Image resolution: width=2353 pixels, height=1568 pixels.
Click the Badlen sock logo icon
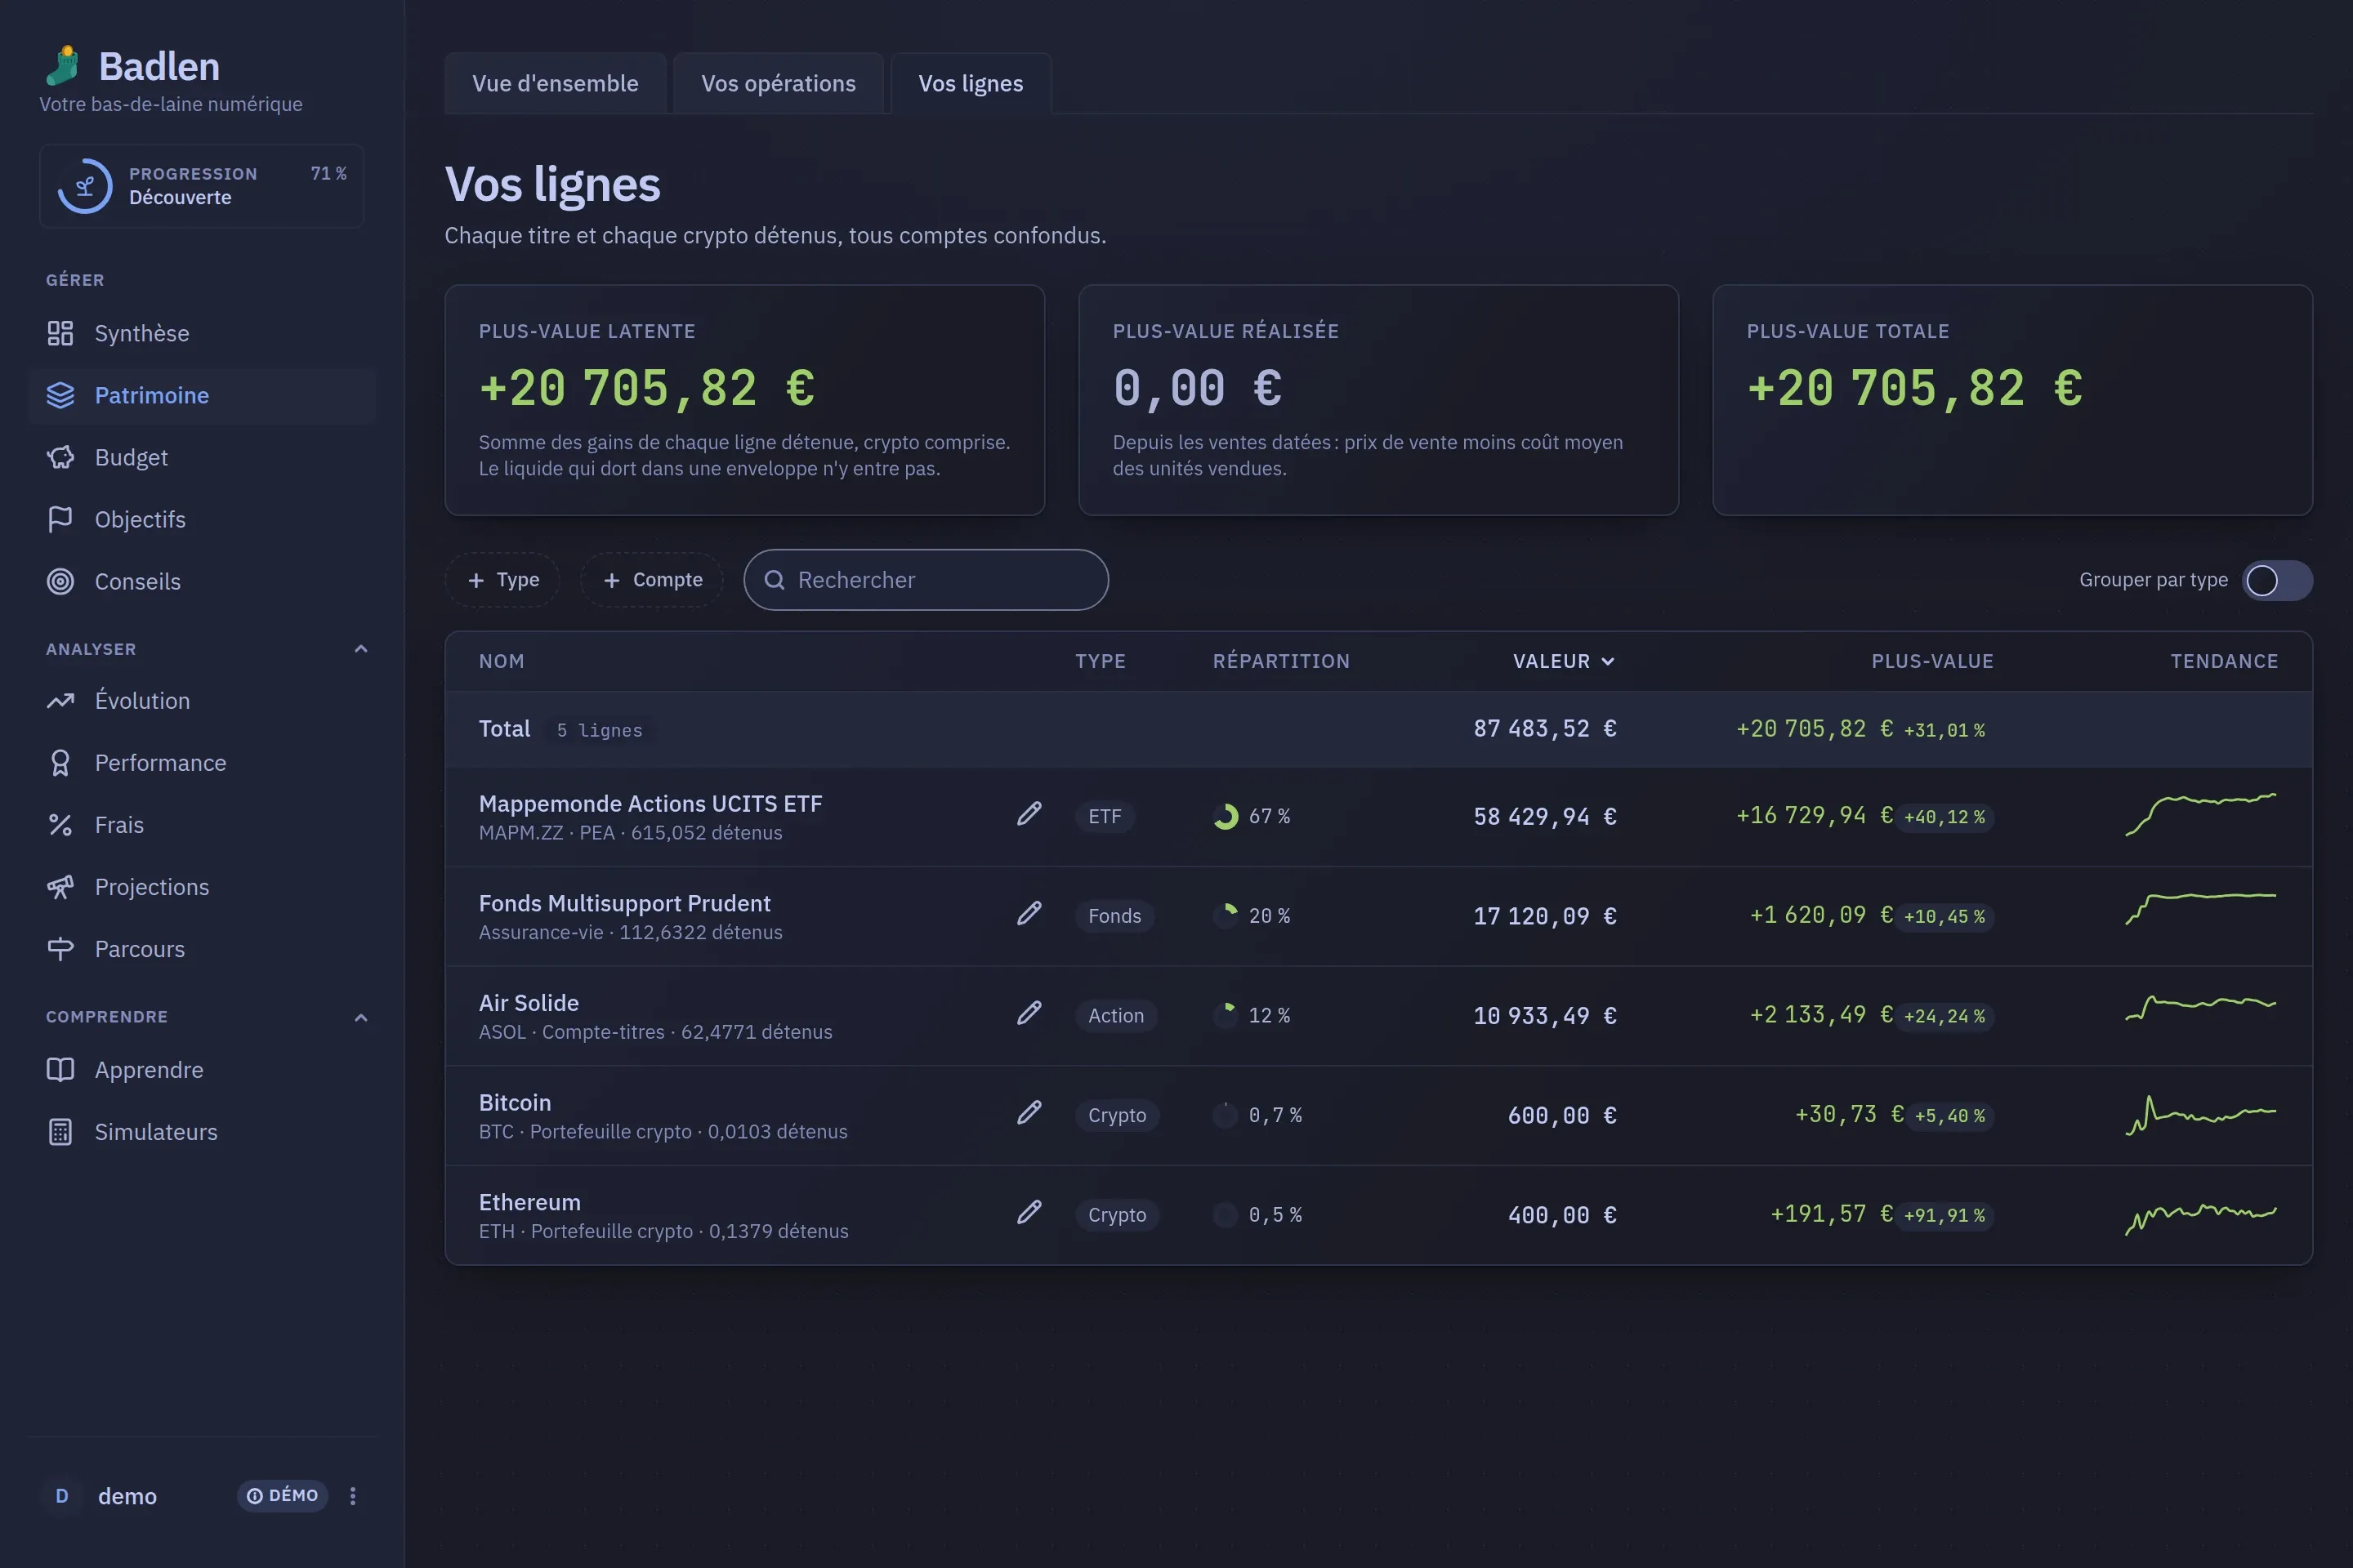[x=62, y=66]
